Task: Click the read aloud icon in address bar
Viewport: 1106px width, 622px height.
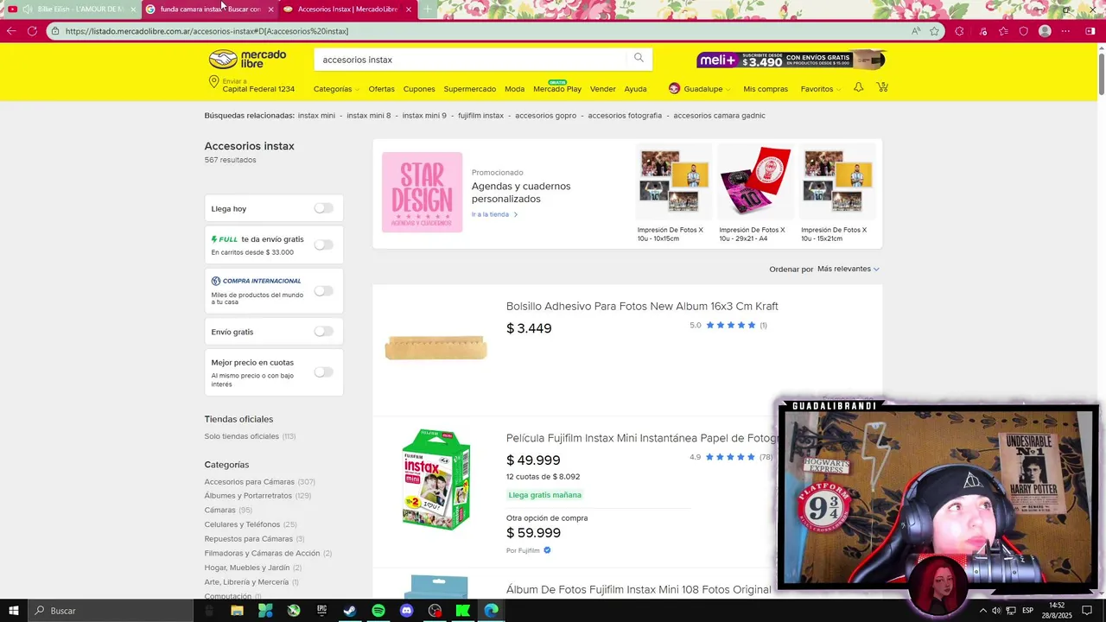Action: pos(915,31)
